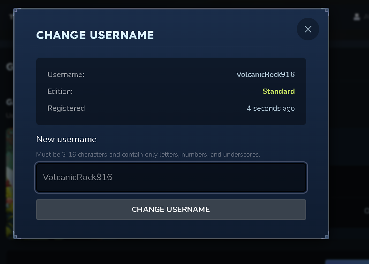Click the New username input field
The height and width of the screenshot is (264, 369).
tap(171, 177)
